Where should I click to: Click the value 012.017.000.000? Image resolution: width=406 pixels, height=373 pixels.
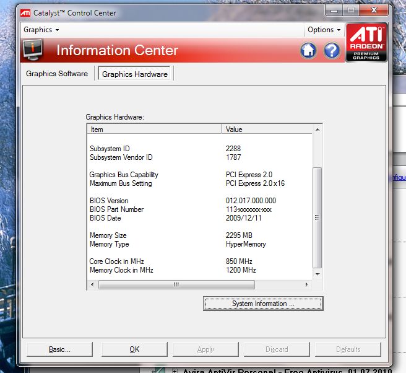click(251, 201)
